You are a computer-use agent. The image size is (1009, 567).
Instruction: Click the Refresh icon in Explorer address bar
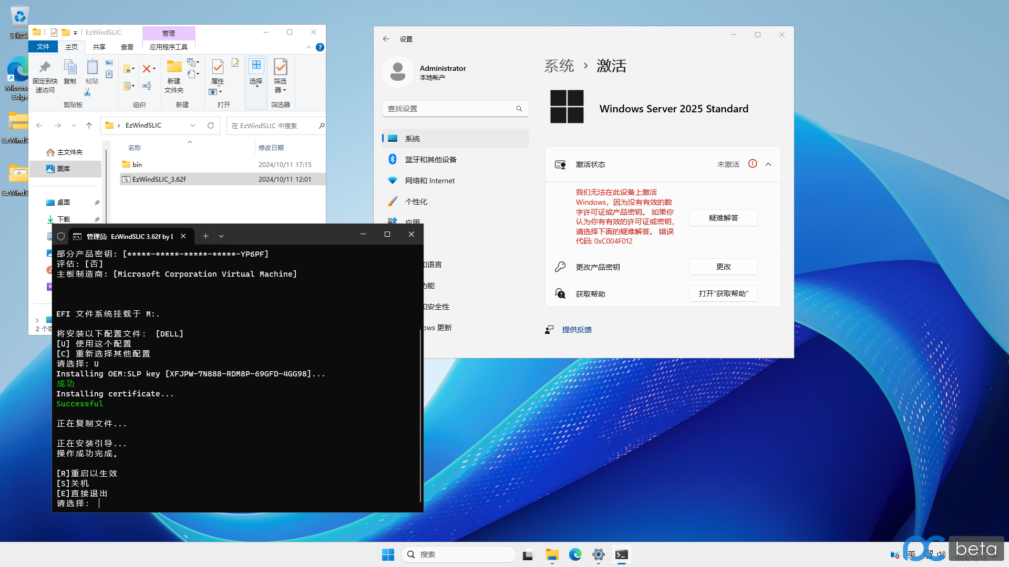tap(211, 125)
